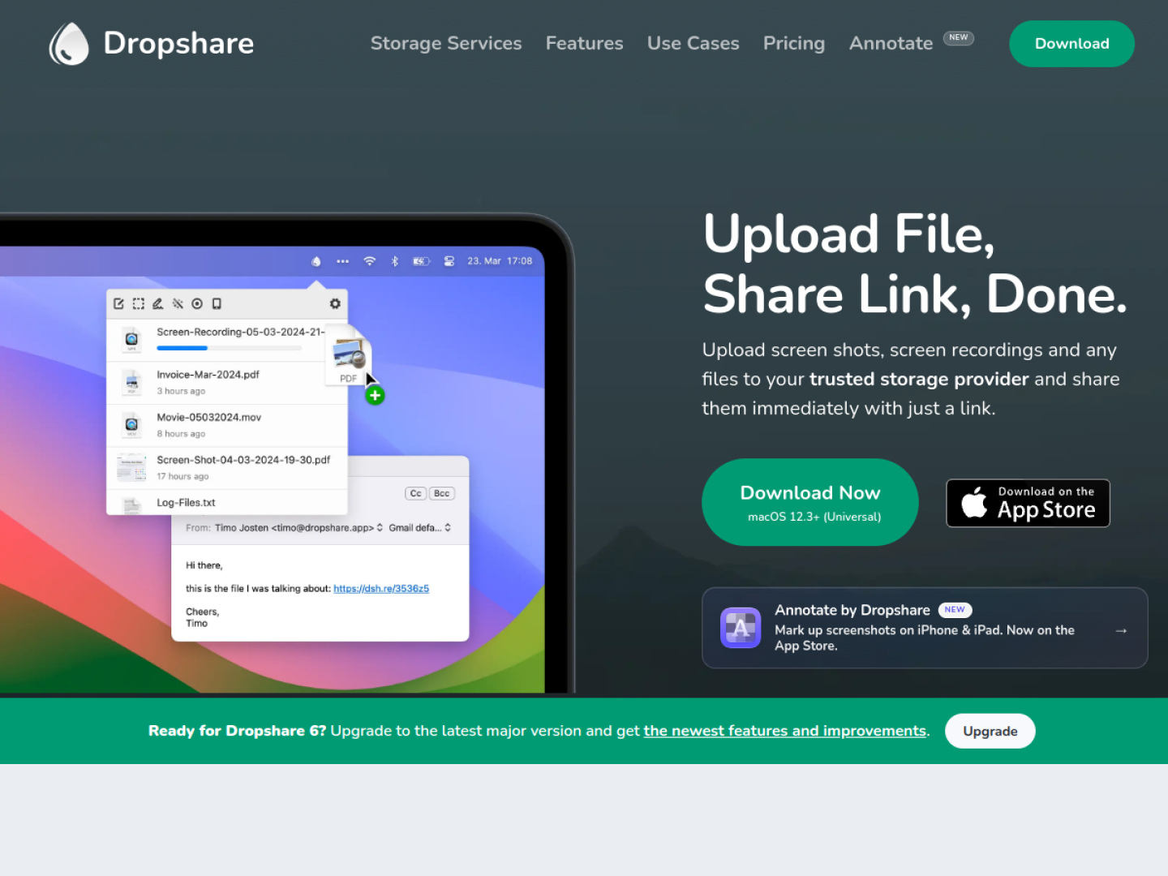Click the Upload File, Share Link, Done headline

pos(915,264)
